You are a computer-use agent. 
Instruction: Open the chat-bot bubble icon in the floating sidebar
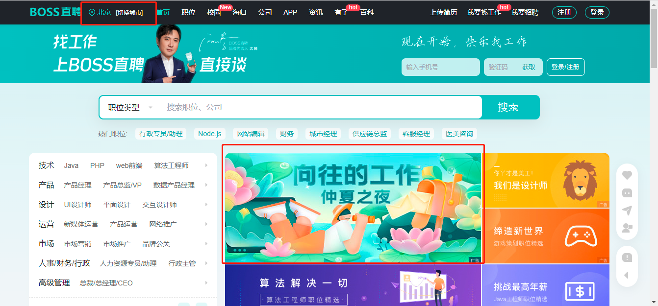click(x=627, y=193)
